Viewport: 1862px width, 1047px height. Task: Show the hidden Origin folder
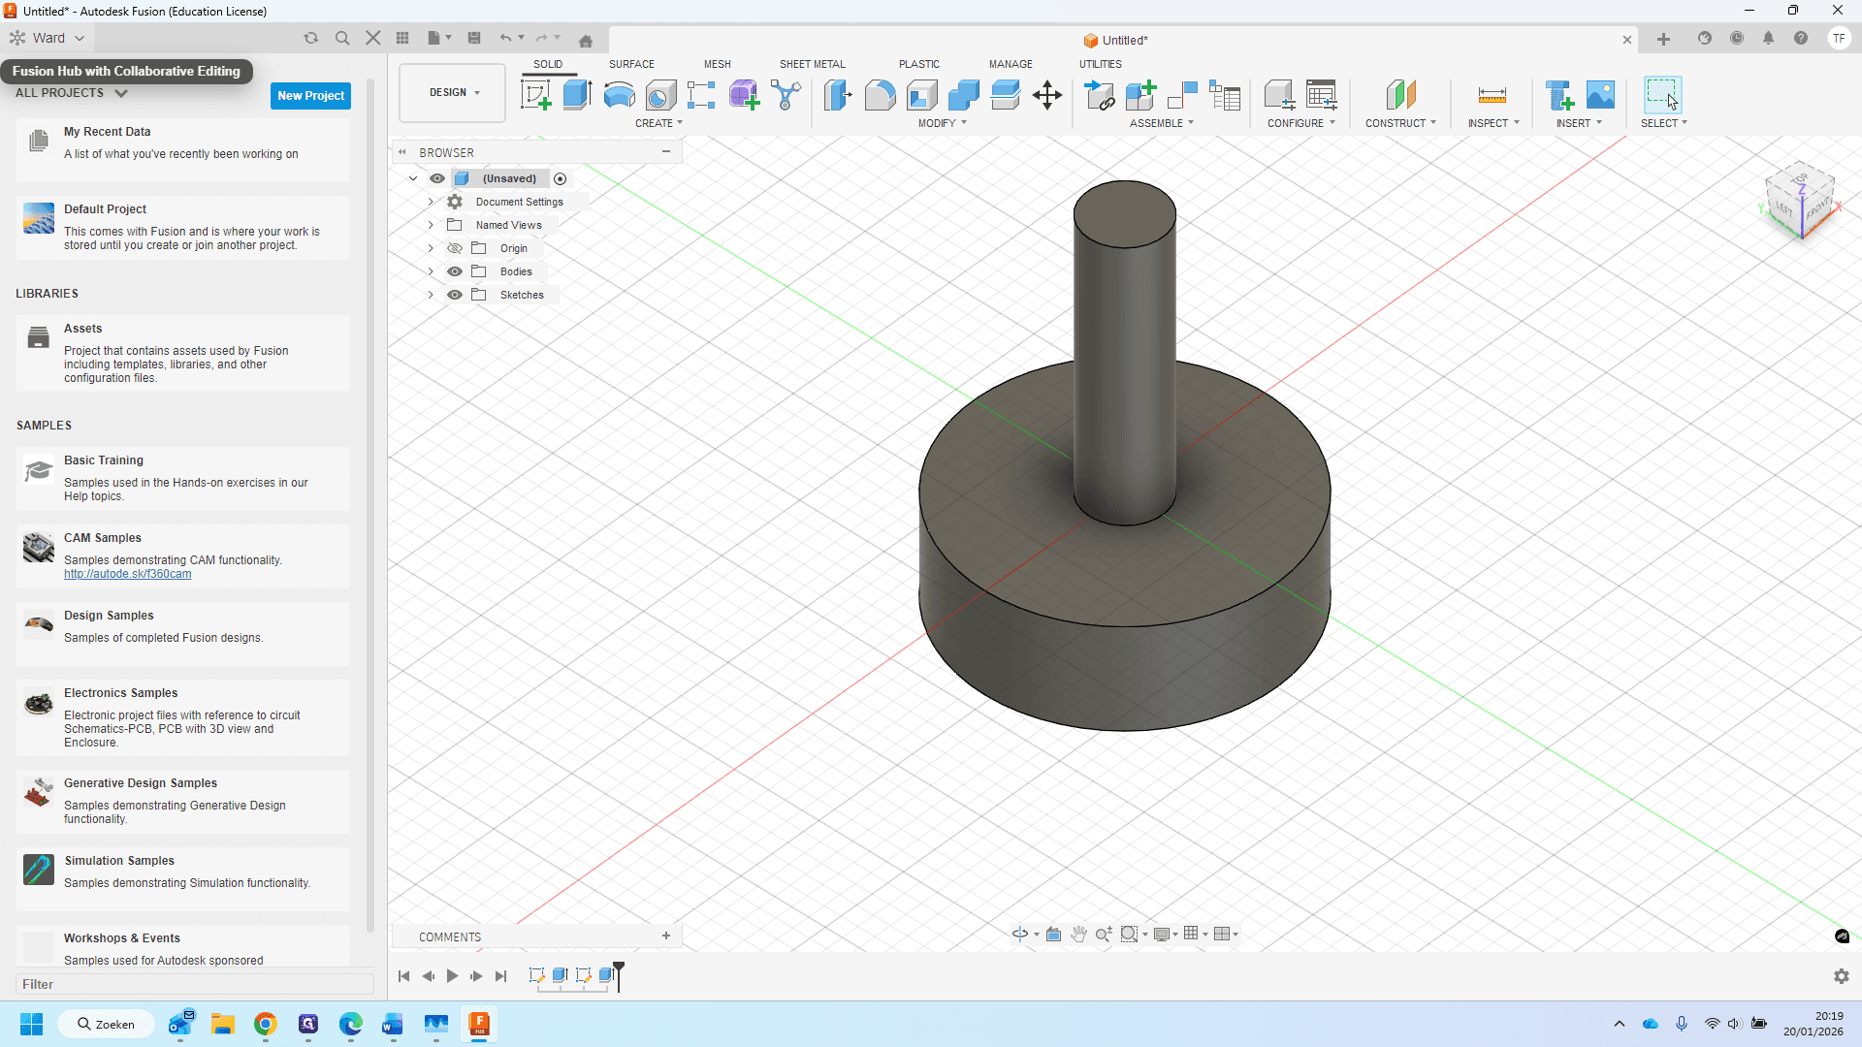455,248
